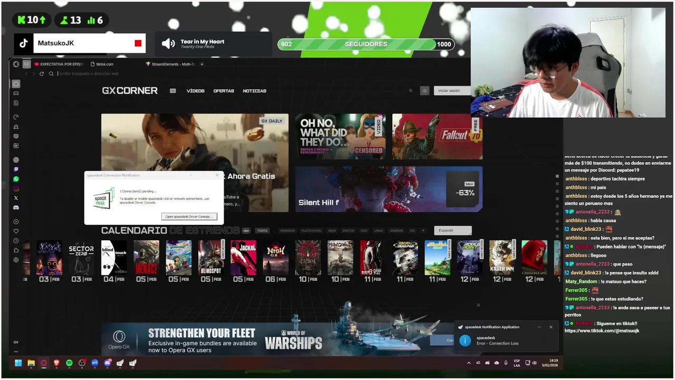The image size is (675, 380).
Task: Click Open spacedesk Driver Console button
Action: (189, 216)
